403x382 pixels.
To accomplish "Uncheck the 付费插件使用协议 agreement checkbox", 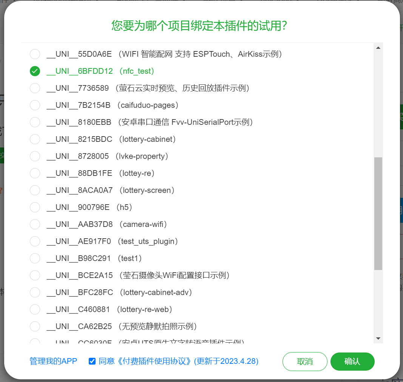I will 92,361.
